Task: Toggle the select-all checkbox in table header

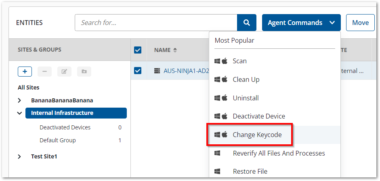Action: click(x=138, y=50)
